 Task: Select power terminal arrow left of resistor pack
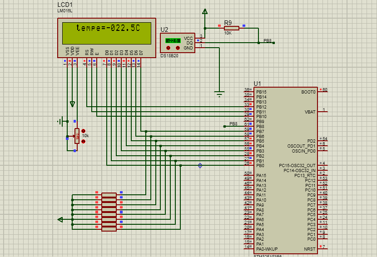point(60,219)
